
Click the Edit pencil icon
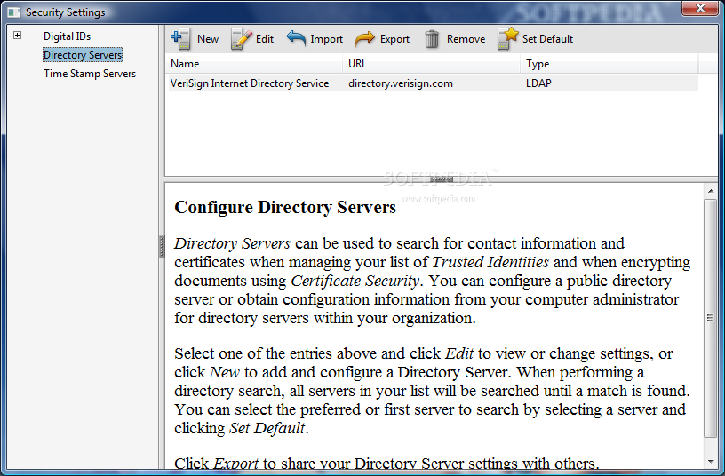point(241,39)
